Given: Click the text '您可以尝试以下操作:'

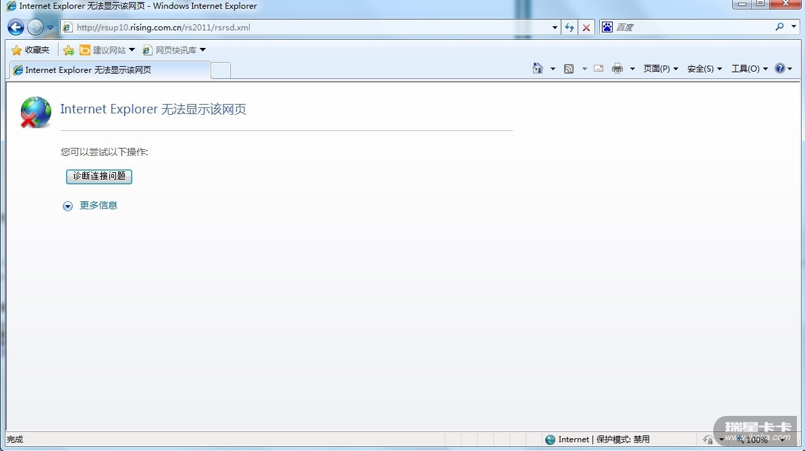Looking at the screenshot, I should 104,152.
